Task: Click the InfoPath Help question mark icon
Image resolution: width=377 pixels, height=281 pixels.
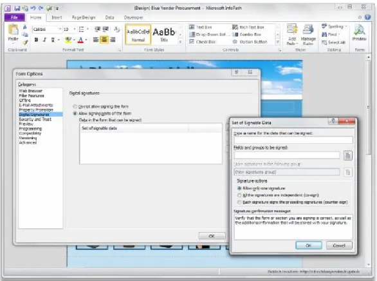Action: (367, 17)
